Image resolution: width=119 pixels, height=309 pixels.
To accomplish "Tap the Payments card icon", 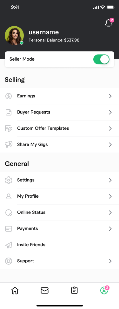I will [9, 229].
